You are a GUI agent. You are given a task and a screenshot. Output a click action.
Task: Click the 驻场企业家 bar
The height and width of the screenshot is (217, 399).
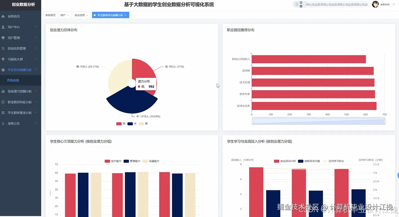[314, 106]
